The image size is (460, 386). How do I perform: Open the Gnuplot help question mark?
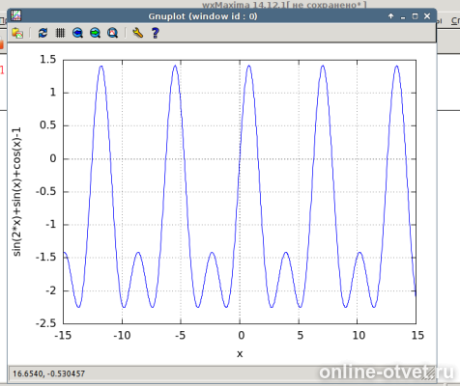coord(156,33)
